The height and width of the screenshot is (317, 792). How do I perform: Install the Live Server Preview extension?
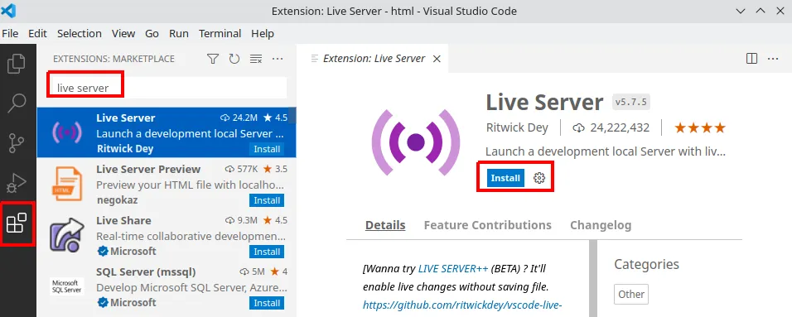267,201
